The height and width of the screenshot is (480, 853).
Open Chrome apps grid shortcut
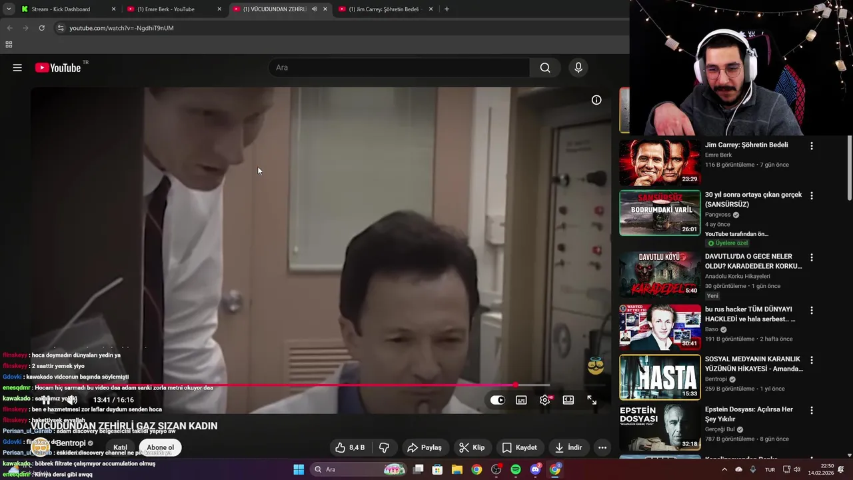9,45
